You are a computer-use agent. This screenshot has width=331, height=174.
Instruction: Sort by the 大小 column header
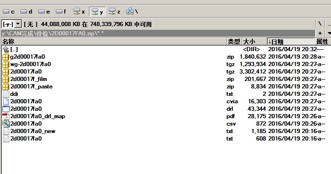(254, 41)
